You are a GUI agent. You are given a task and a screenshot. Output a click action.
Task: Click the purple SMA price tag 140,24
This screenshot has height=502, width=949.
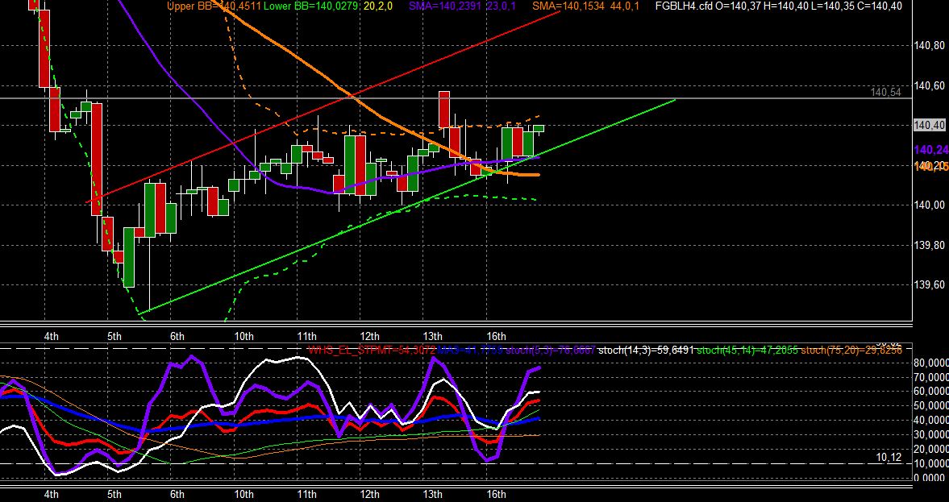click(x=931, y=150)
